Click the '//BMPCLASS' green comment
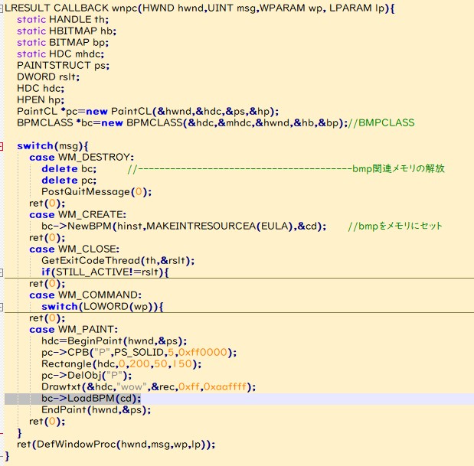The width and height of the screenshot is (474, 466). coord(381,123)
